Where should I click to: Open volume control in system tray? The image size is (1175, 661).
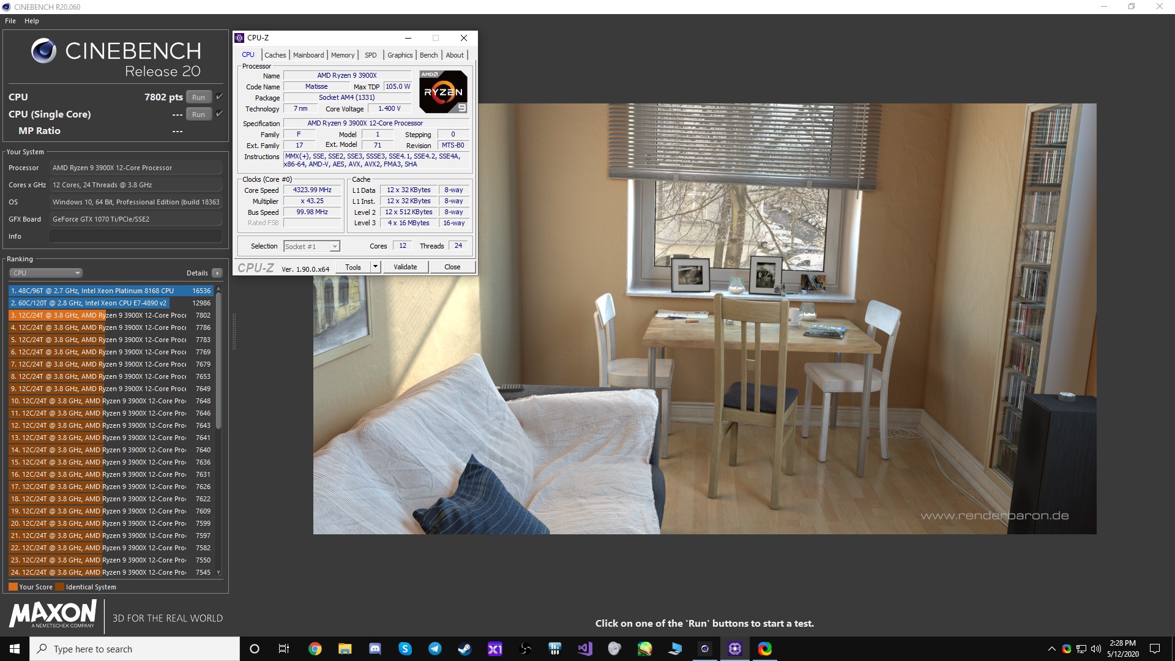1095,649
